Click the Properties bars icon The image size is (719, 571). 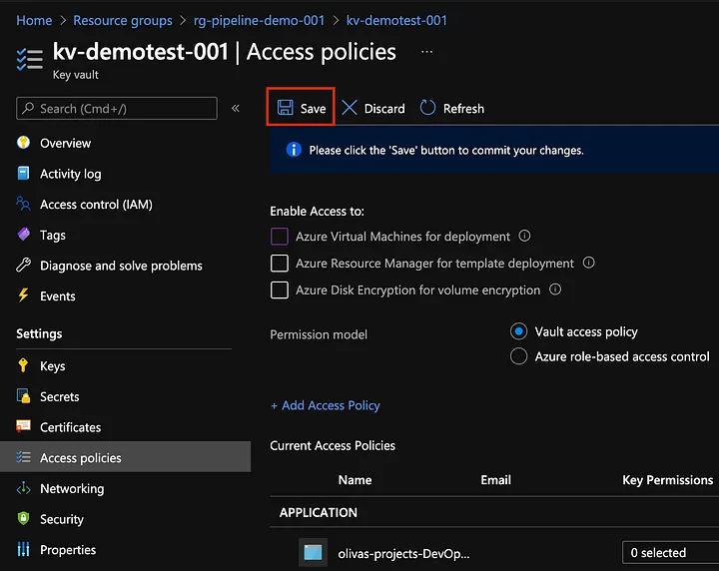click(23, 549)
